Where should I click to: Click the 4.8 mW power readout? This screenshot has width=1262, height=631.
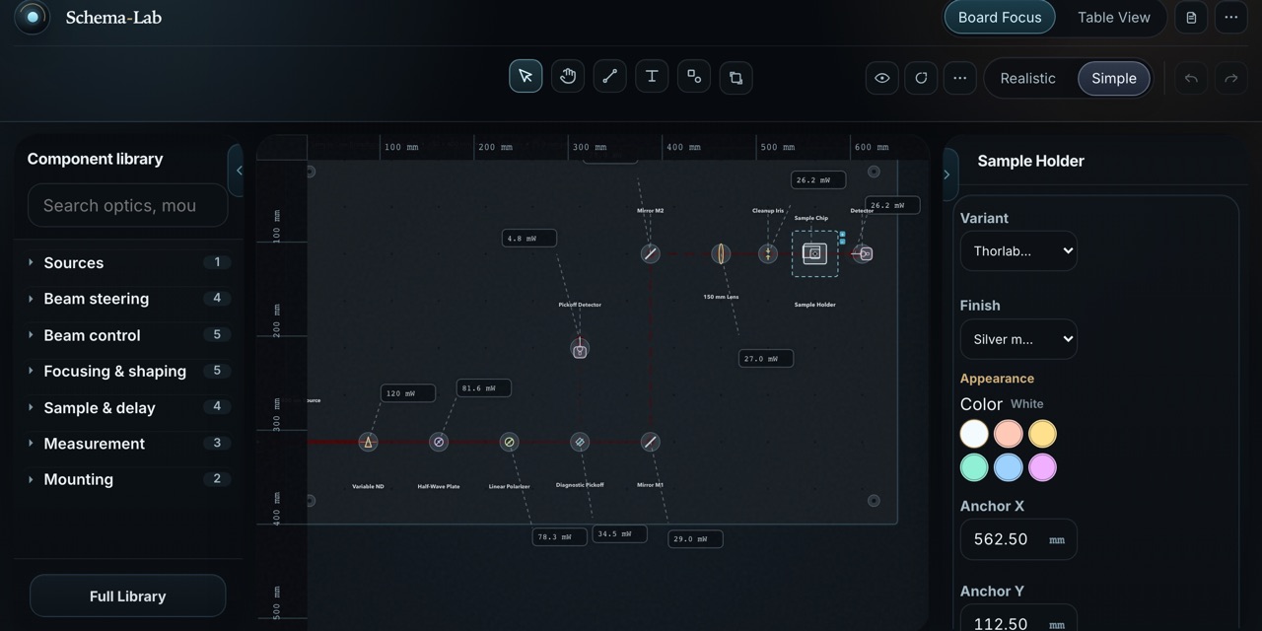coord(529,239)
